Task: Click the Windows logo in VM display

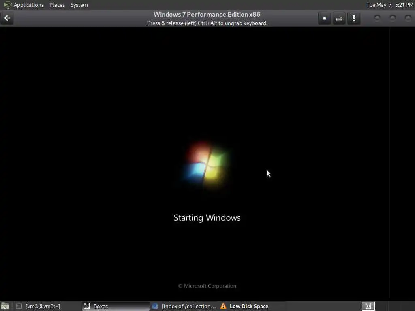Action: pyautogui.click(x=206, y=166)
